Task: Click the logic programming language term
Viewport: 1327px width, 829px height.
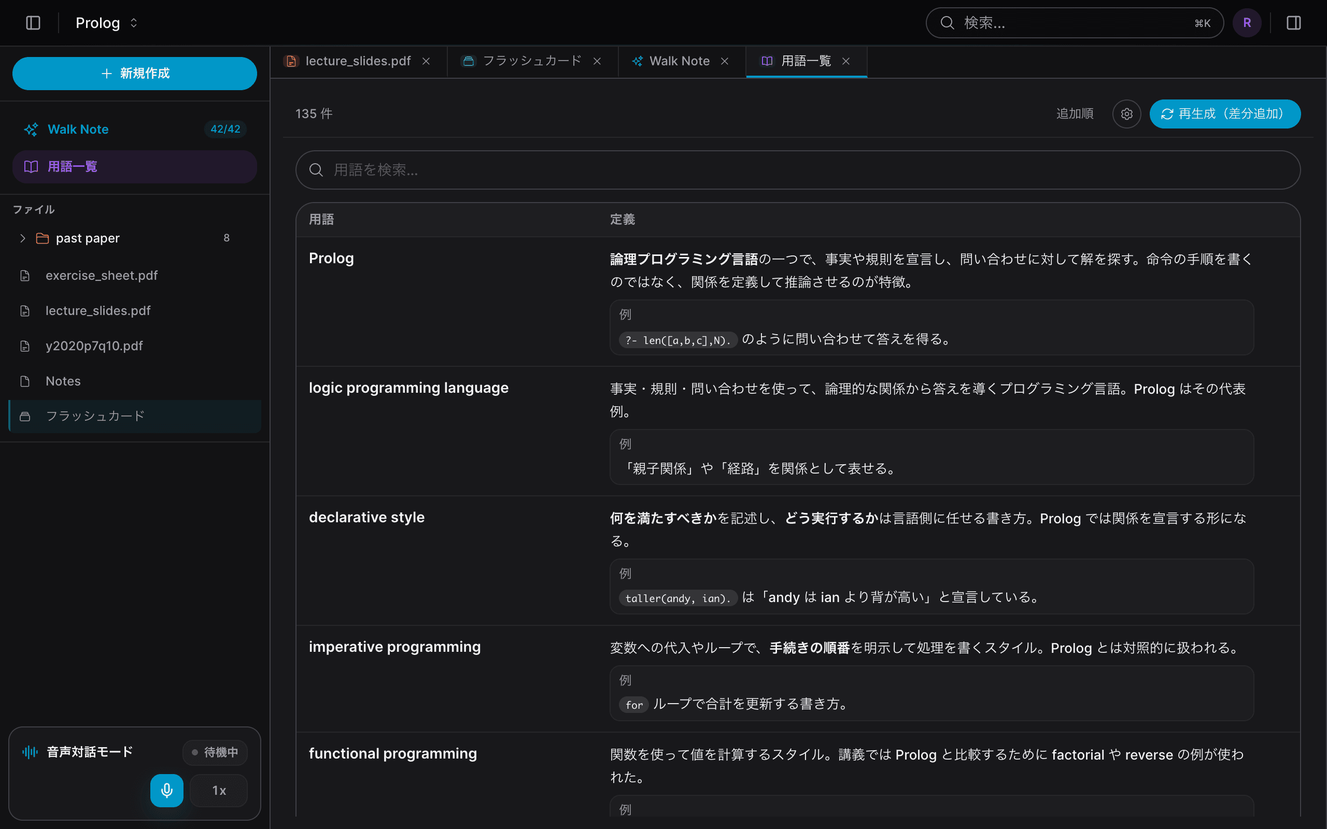Action: click(x=408, y=388)
